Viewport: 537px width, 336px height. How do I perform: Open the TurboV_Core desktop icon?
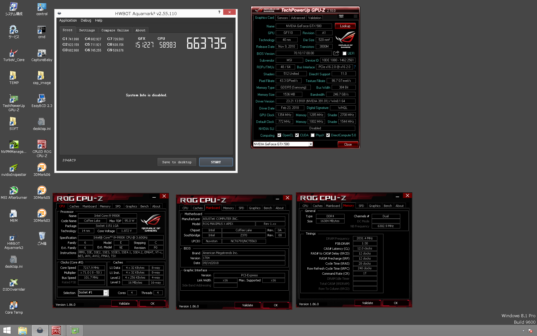14,55
